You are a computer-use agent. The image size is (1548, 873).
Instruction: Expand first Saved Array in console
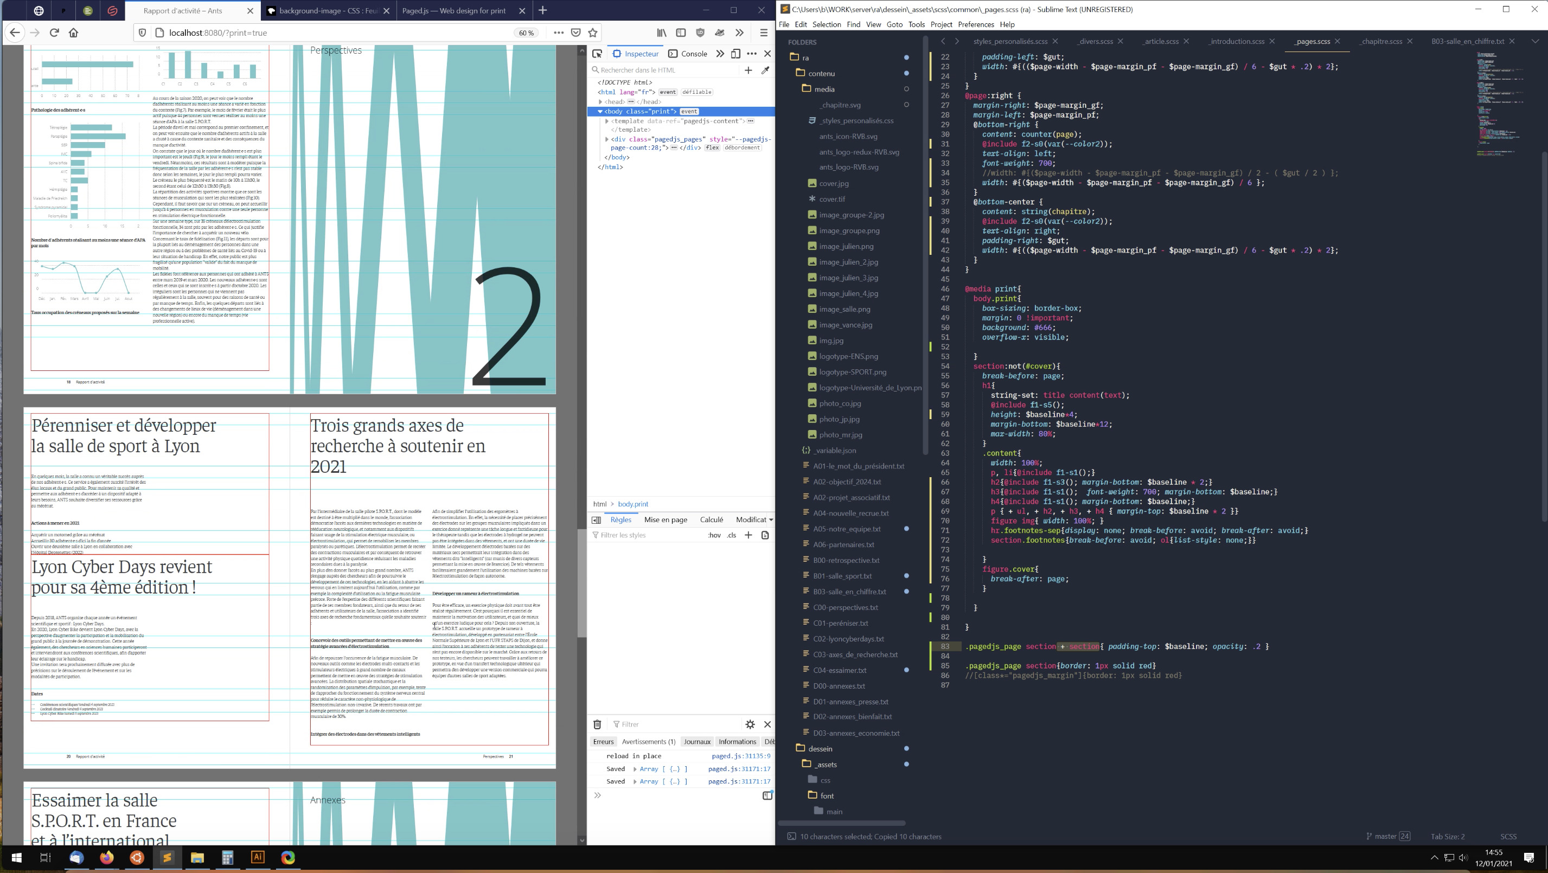click(635, 769)
